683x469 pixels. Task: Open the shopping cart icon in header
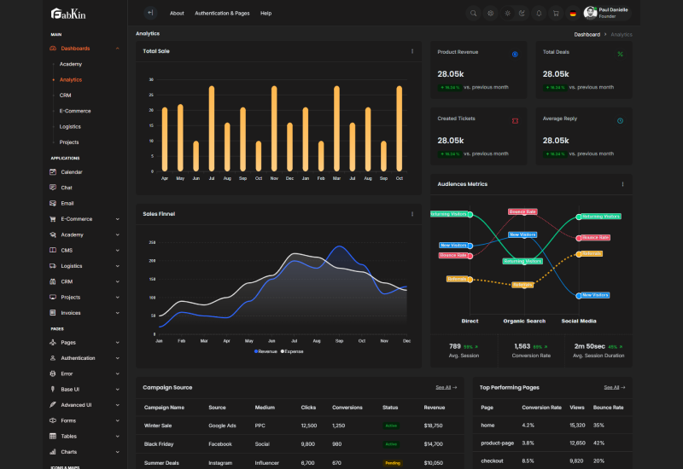click(555, 13)
